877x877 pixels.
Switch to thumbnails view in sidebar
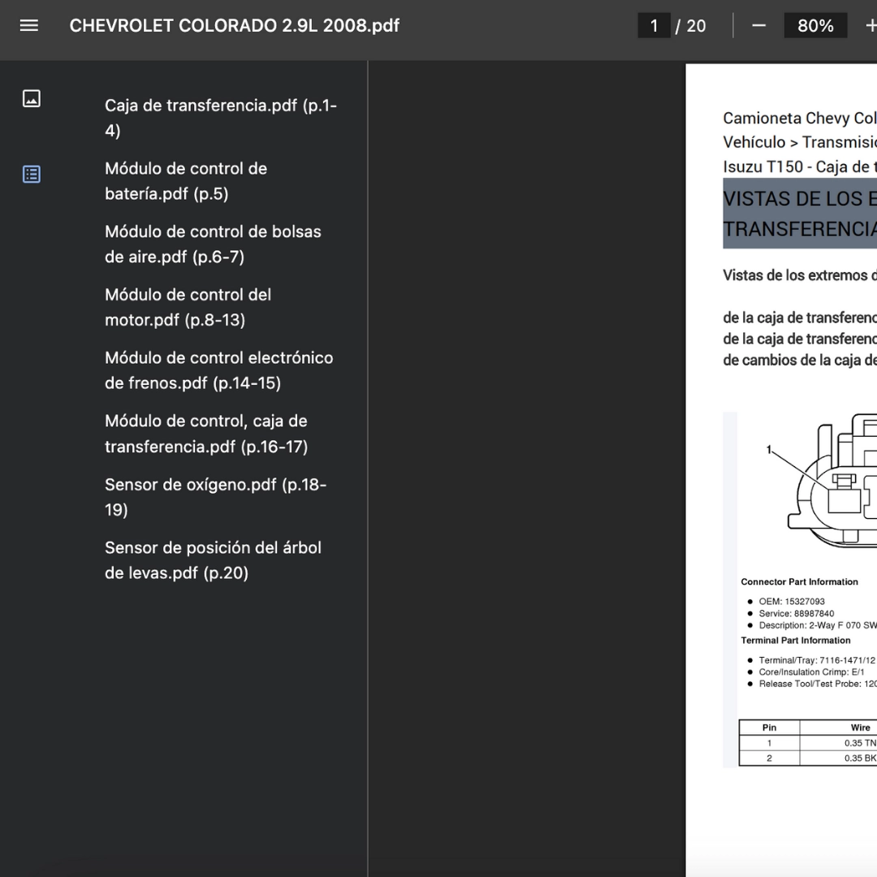[32, 98]
